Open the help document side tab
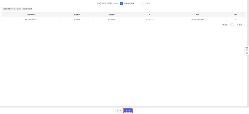Image resolution: width=249 pixels, height=114 pixels. (x=247, y=49)
